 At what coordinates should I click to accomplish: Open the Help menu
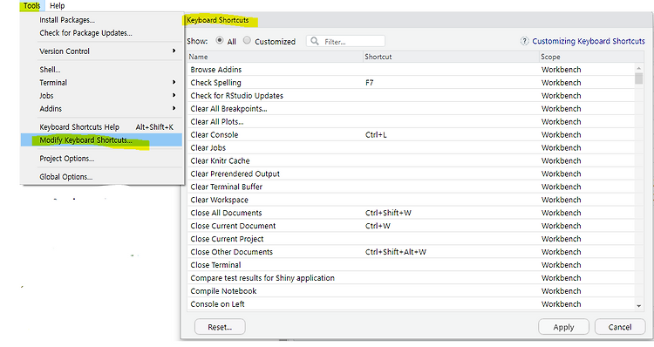pos(58,6)
